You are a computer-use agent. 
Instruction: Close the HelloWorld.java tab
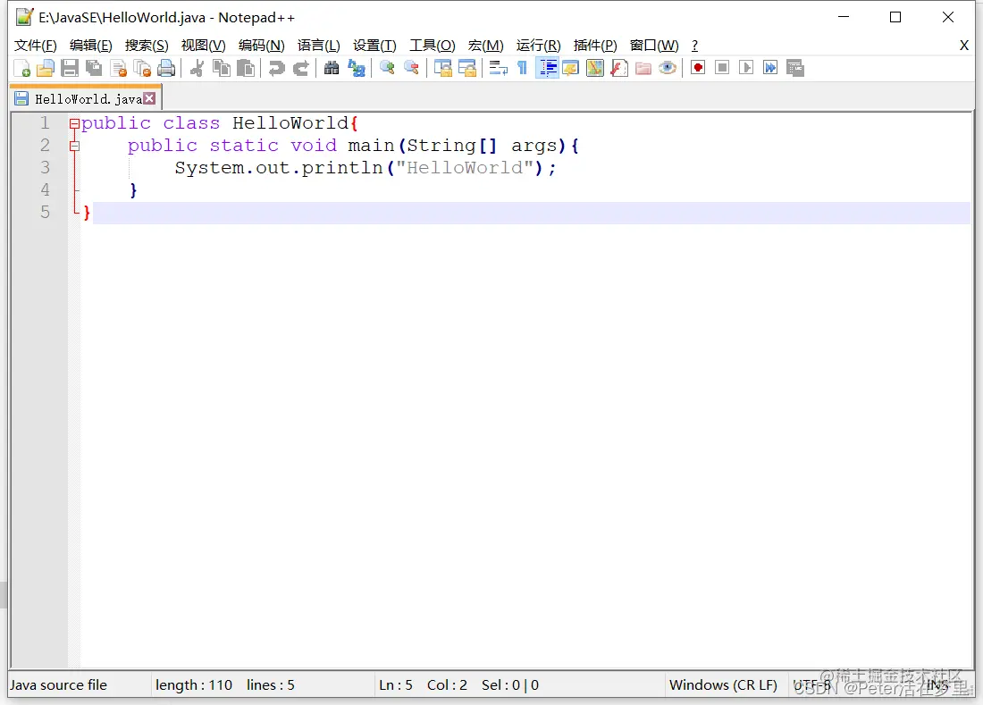point(149,98)
